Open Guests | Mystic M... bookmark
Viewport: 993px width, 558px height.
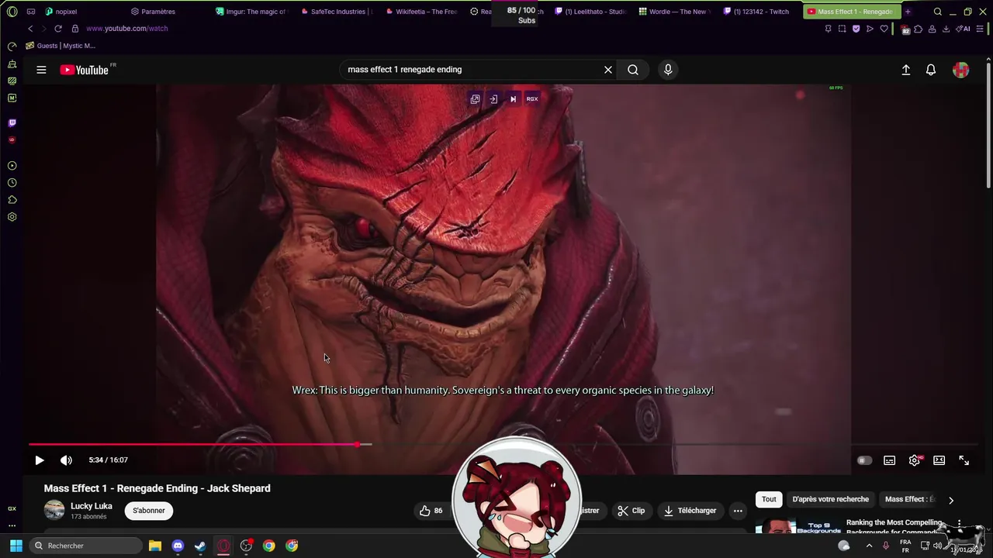click(61, 46)
